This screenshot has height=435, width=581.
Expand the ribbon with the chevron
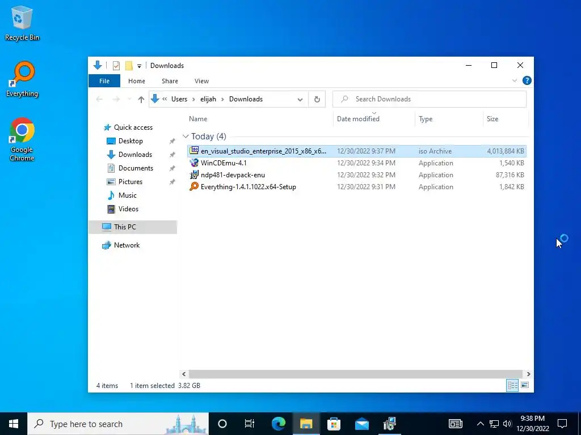[514, 80]
